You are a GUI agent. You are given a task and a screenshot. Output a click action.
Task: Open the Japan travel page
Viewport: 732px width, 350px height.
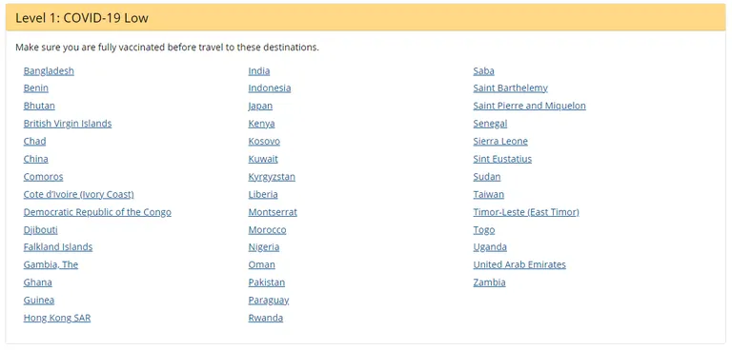260,106
